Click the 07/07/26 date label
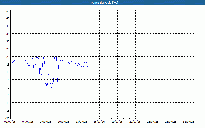 pyautogui.click(x=46, y=122)
